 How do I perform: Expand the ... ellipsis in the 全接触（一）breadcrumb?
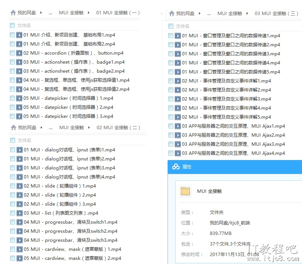(x=50, y=14)
